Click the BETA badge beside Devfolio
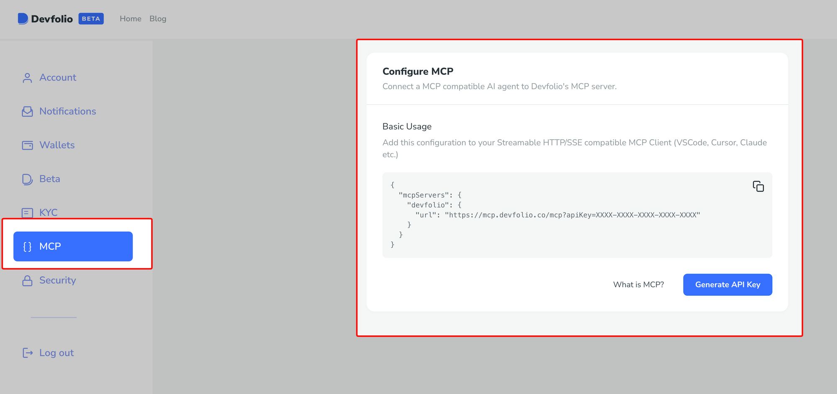 (91, 19)
